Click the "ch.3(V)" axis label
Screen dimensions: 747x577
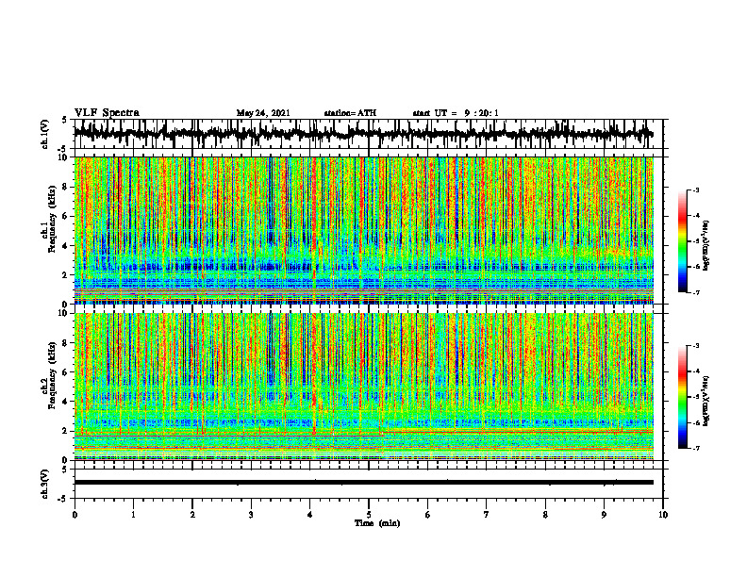[45, 485]
